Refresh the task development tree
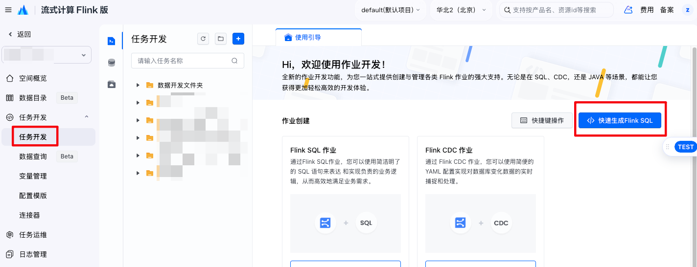697x267 pixels. [x=203, y=39]
